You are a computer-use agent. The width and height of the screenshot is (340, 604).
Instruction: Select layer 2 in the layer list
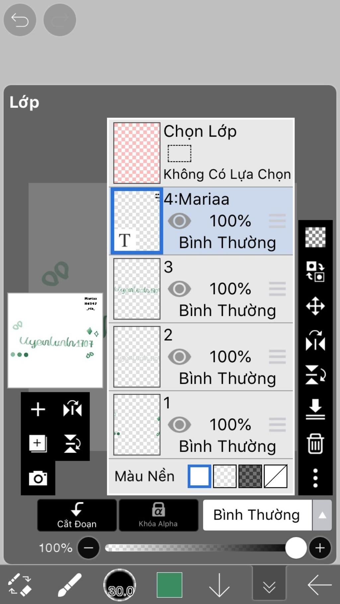pos(201,357)
